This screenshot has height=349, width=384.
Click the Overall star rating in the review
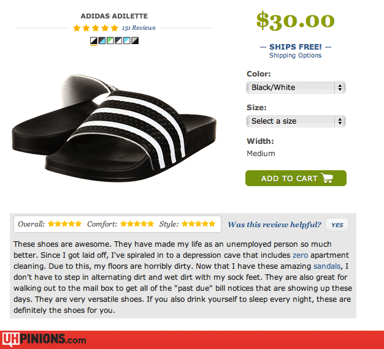point(64,224)
